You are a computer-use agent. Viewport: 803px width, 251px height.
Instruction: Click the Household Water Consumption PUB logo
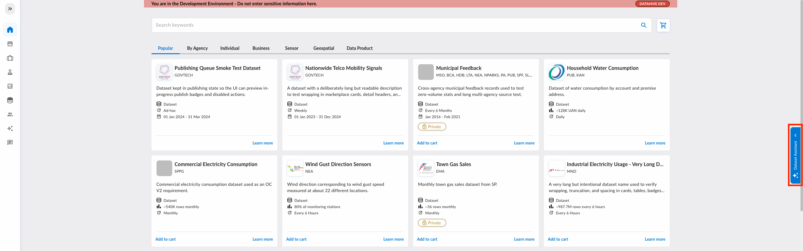click(556, 72)
